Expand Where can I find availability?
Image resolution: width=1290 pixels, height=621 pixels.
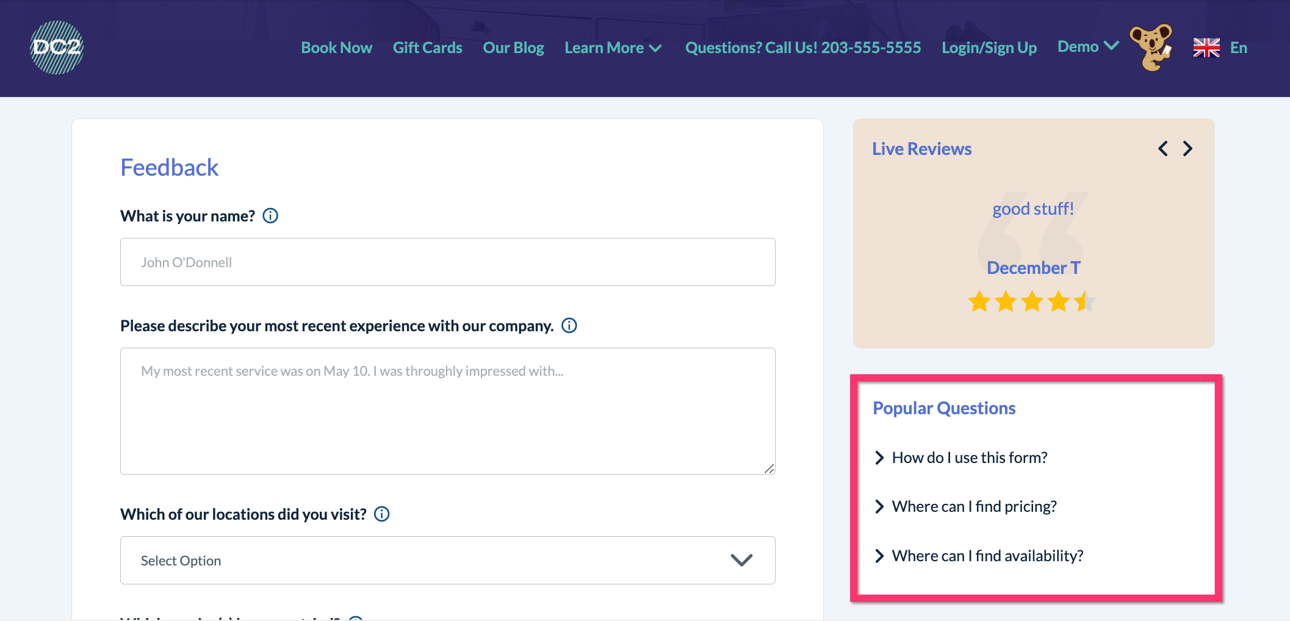coord(979,556)
